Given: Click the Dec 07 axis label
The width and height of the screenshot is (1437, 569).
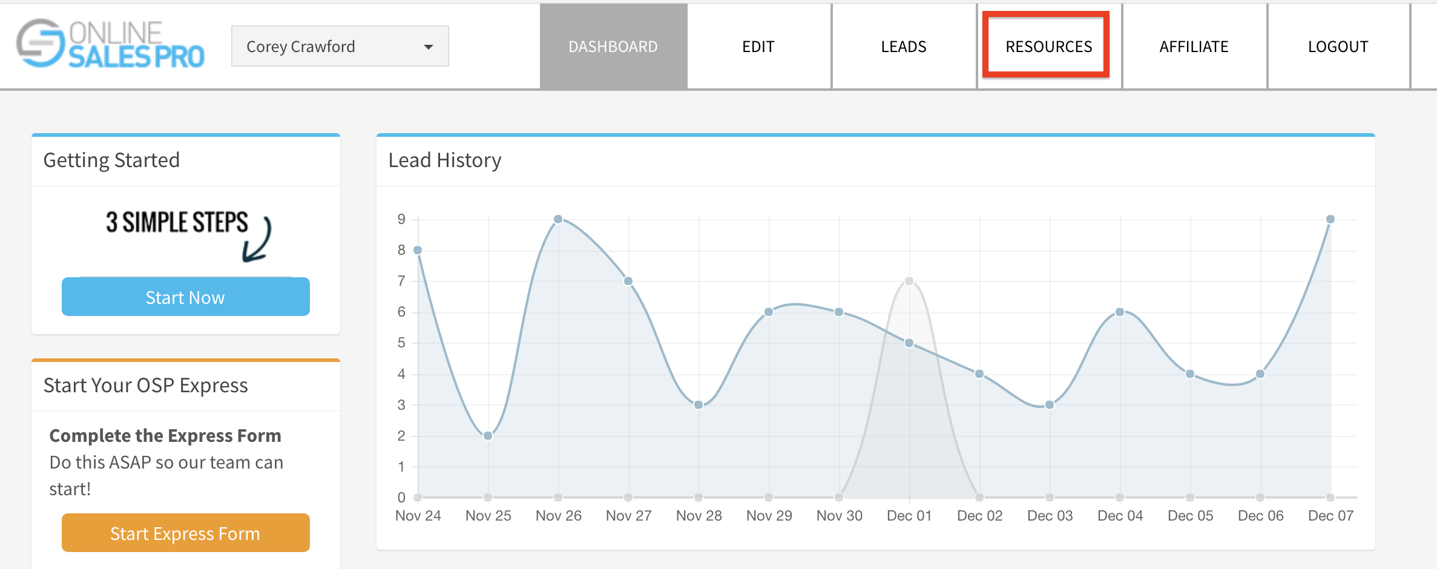Looking at the screenshot, I should click(x=1330, y=516).
